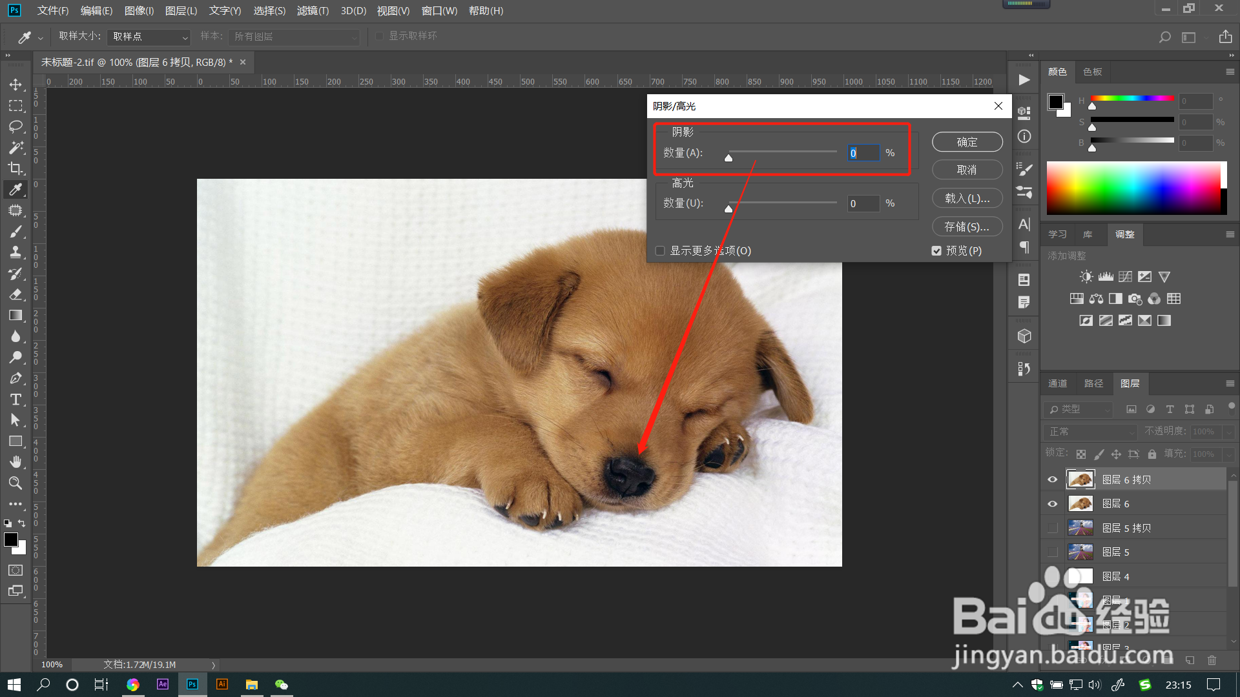Add a Brightness/Contrast adjustment
Screen dimensions: 1240x697
point(1086,277)
